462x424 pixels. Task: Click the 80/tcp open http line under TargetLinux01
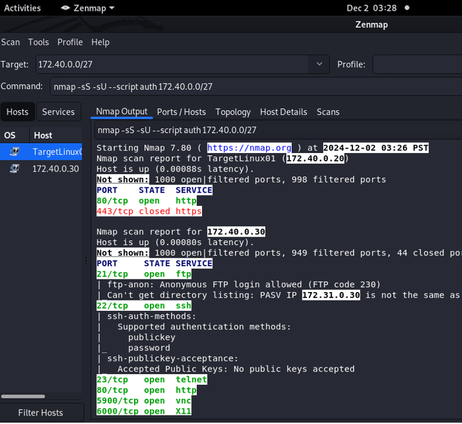pos(146,201)
